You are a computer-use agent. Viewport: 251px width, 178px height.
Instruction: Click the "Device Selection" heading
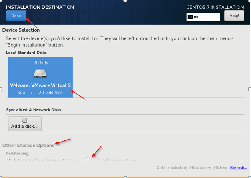coord(21,30)
